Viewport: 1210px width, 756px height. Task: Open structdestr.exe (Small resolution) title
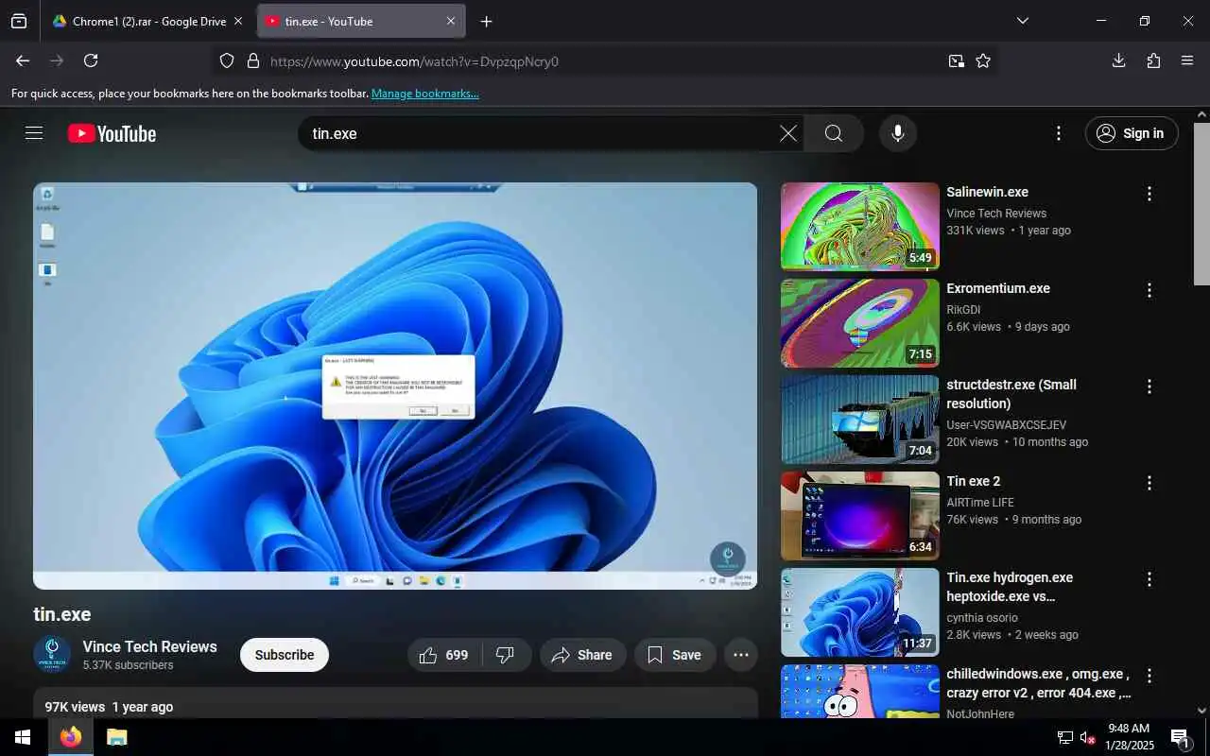[x=1011, y=394]
